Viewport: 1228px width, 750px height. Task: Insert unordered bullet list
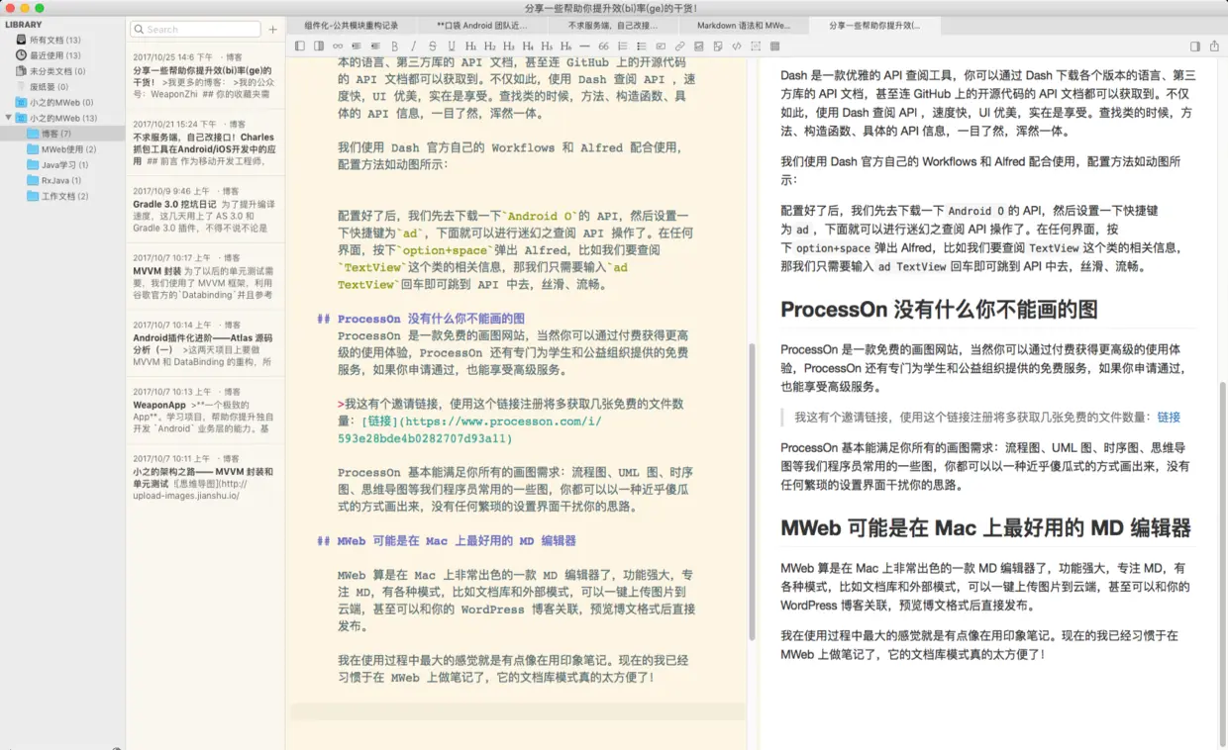[x=642, y=46]
